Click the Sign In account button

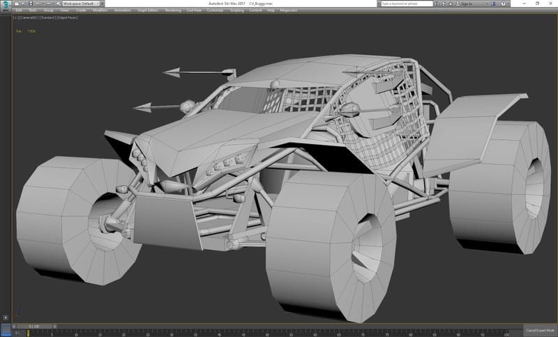(x=465, y=3)
